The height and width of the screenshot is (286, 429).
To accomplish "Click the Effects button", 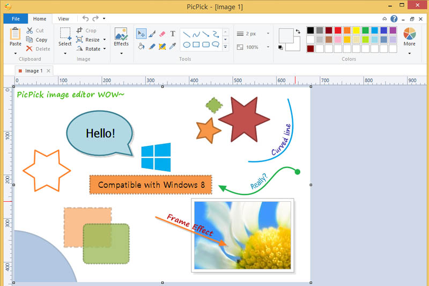I will (121, 37).
